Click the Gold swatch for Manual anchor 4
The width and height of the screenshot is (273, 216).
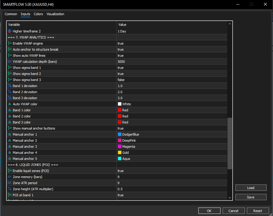pos(120,153)
